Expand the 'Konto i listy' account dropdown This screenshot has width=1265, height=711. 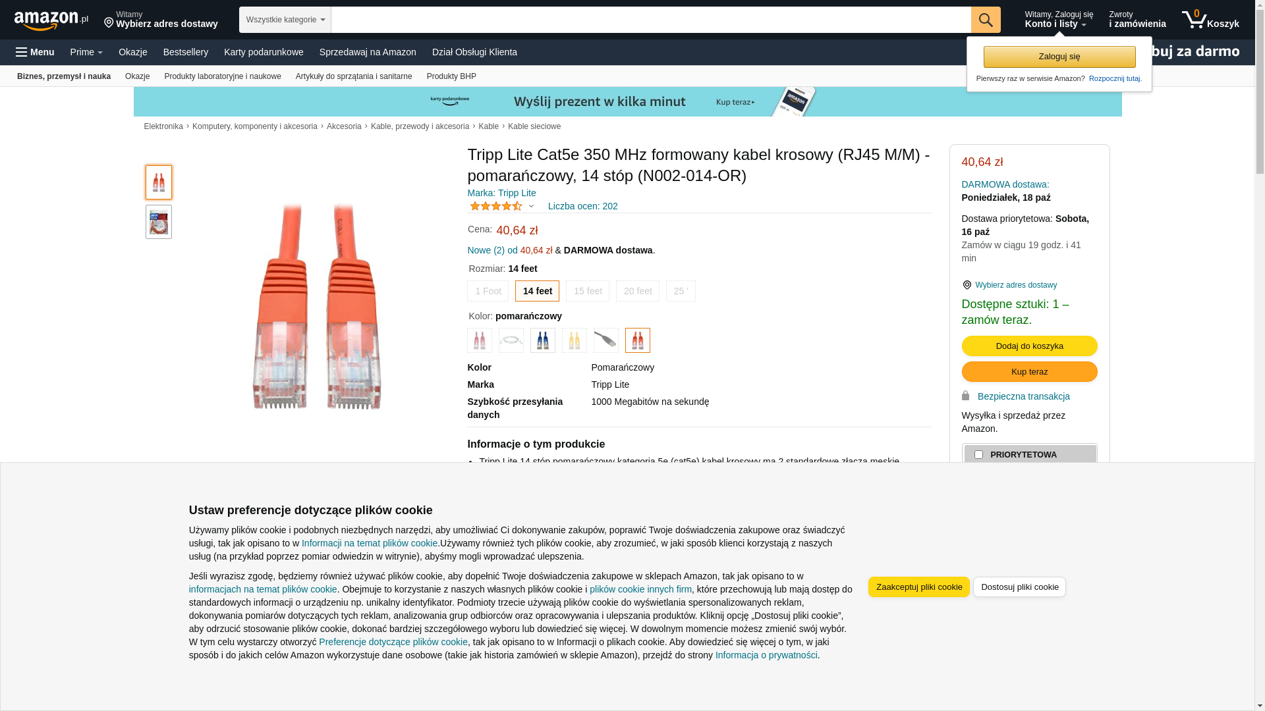[1058, 20]
